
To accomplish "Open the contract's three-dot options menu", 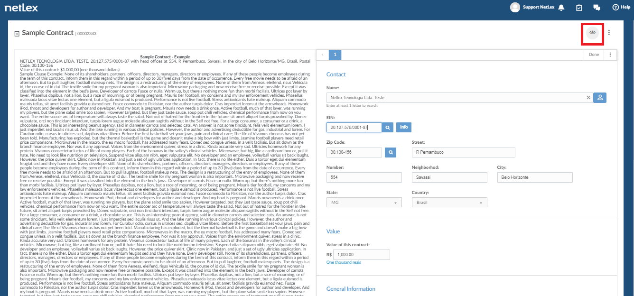I will pos(609,33).
